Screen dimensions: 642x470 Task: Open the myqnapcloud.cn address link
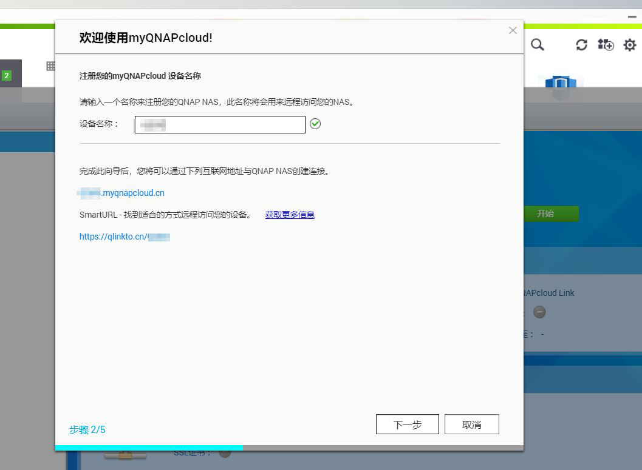[122, 193]
